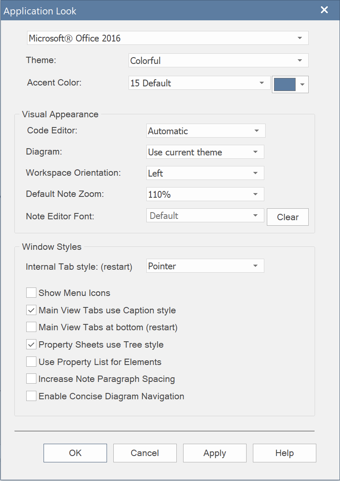This screenshot has height=481, width=340.
Task: Expand the Internal Tab style dropdown
Action: click(x=205, y=266)
